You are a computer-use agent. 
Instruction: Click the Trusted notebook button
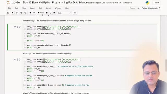point(132,8)
